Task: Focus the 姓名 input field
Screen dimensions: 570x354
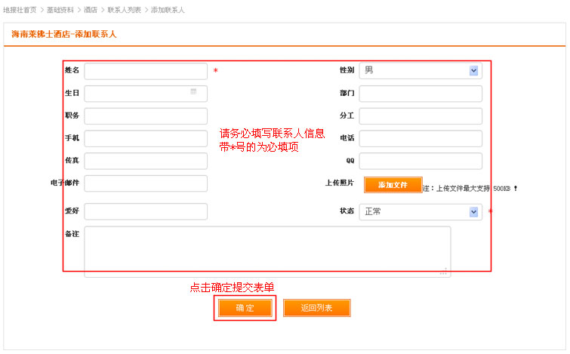Action: [x=146, y=71]
